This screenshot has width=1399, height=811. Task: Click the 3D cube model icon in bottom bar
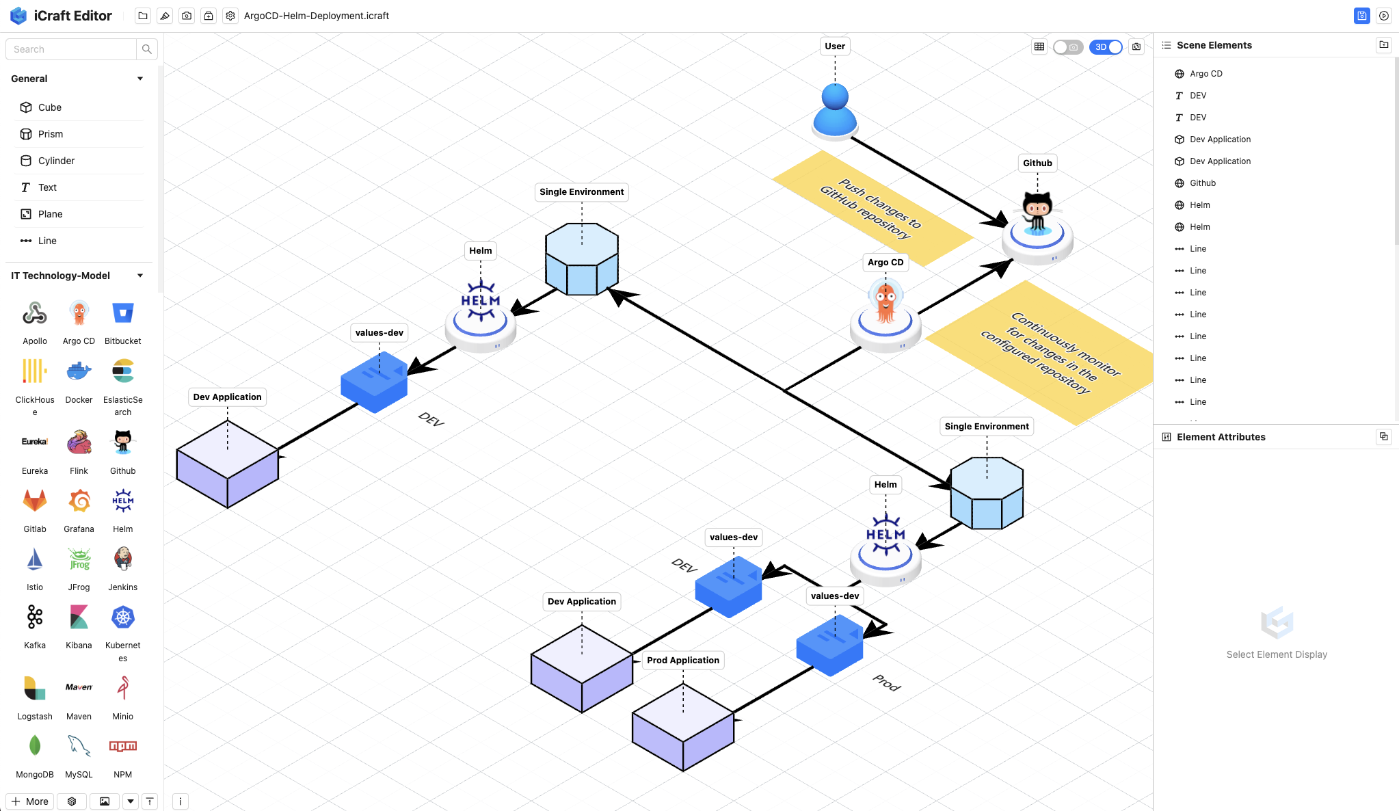72,801
